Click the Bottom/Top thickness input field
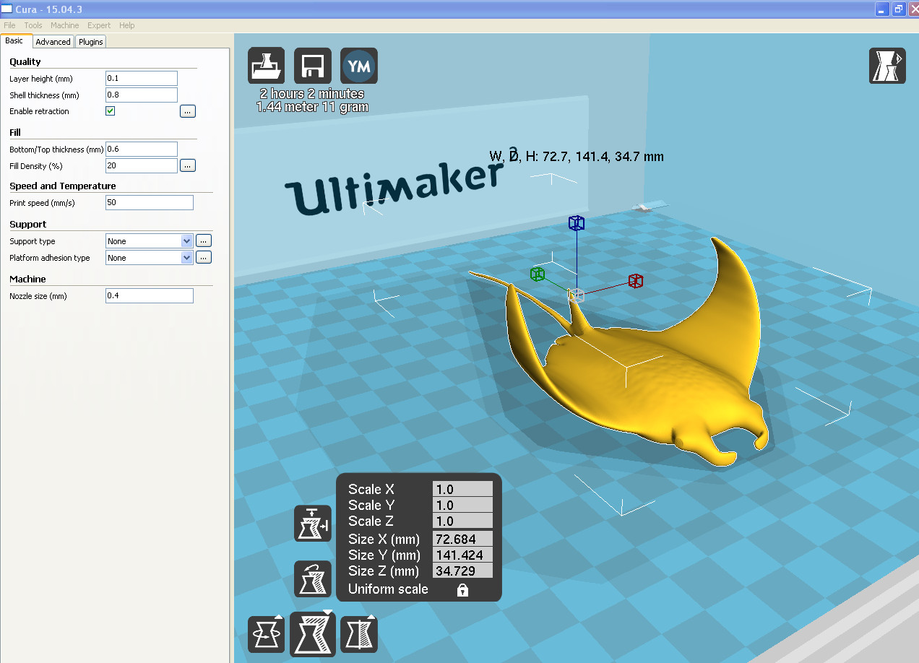919x663 pixels. pos(142,149)
